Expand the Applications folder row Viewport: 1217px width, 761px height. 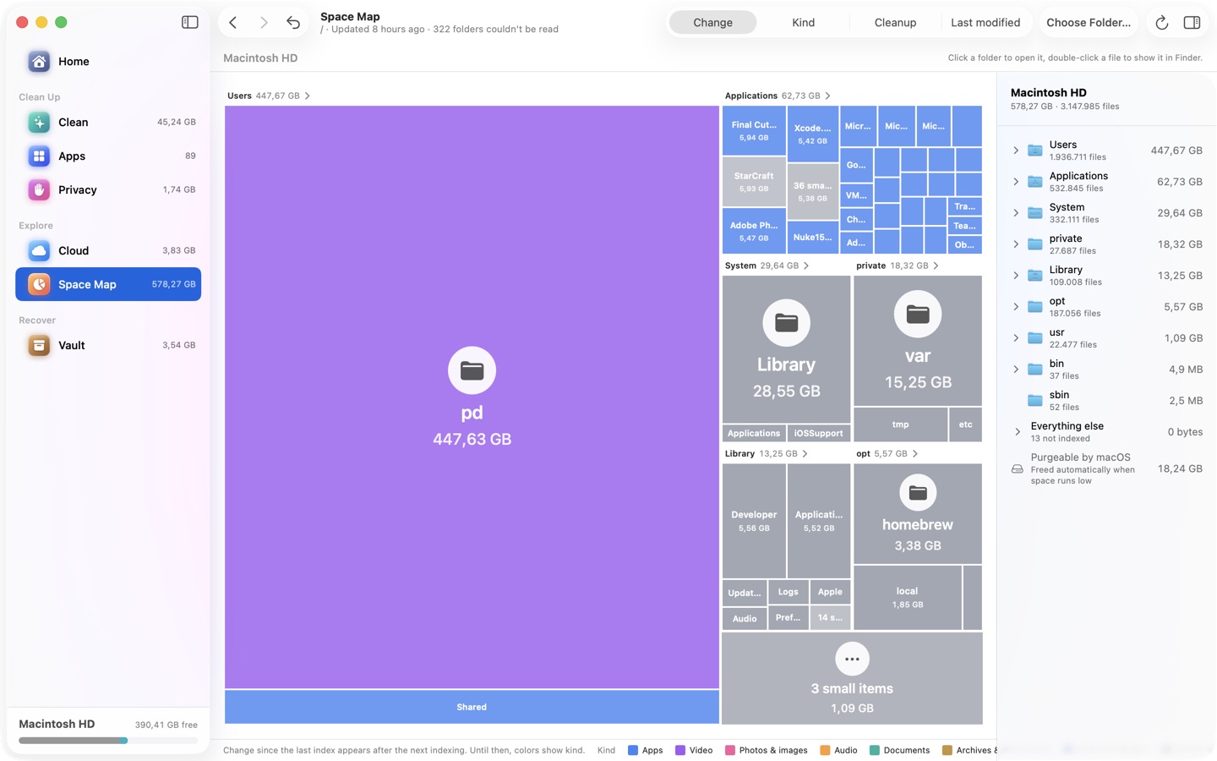[x=1016, y=182]
